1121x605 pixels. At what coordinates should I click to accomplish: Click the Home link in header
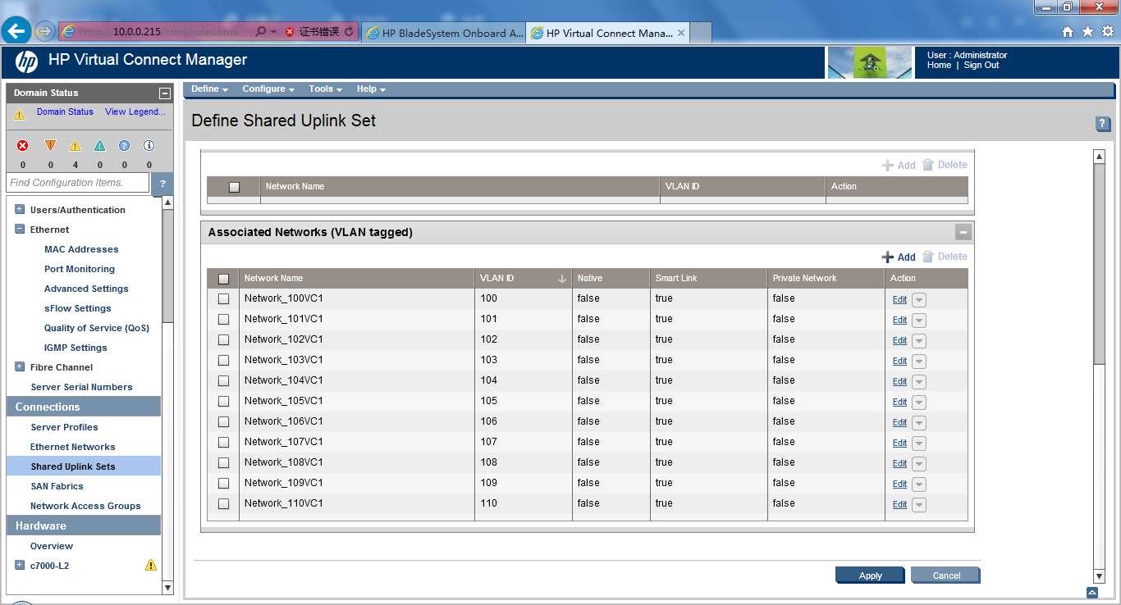[939, 66]
